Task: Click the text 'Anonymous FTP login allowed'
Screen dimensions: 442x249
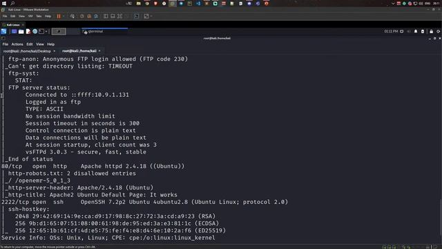Action: coord(89,59)
